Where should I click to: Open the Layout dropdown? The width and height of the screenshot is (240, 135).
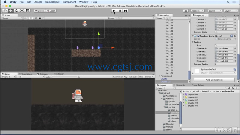[231, 11]
